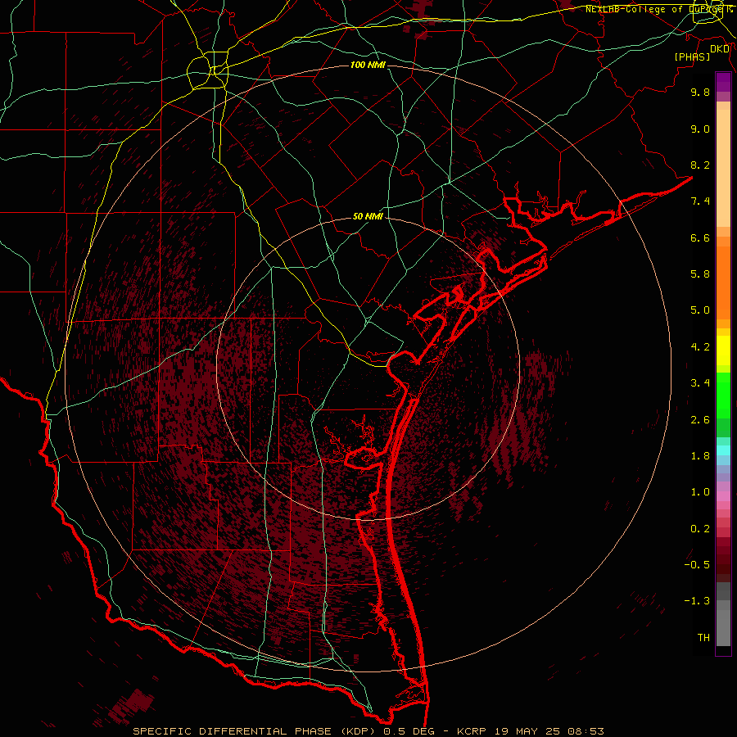Click the "100 NMI" range ring label
The width and height of the screenshot is (737, 737).
pyautogui.click(x=368, y=65)
